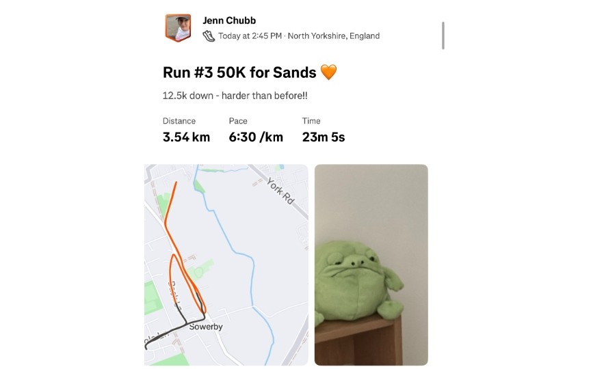Viewport: 591px width, 369px height.
Task: Select the 23m 5s time value
Action: point(323,137)
